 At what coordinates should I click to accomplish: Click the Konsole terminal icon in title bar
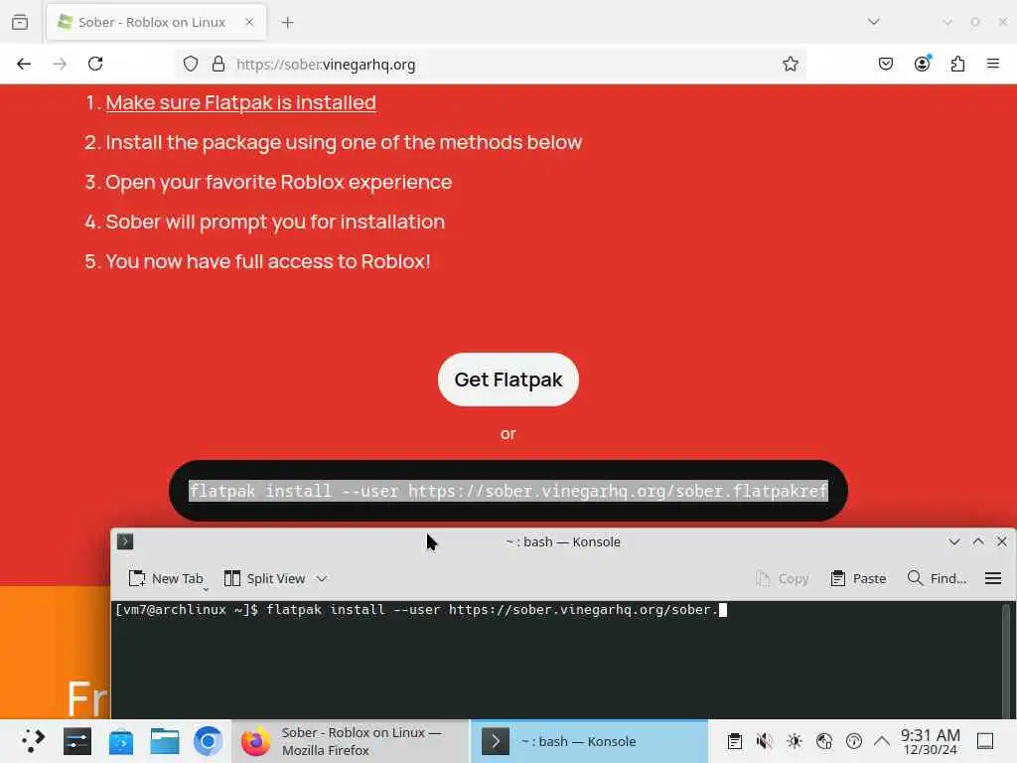point(125,541)
